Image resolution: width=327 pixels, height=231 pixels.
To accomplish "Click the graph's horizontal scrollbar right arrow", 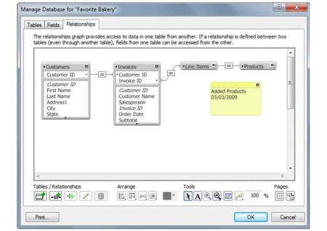I will 283,176.
